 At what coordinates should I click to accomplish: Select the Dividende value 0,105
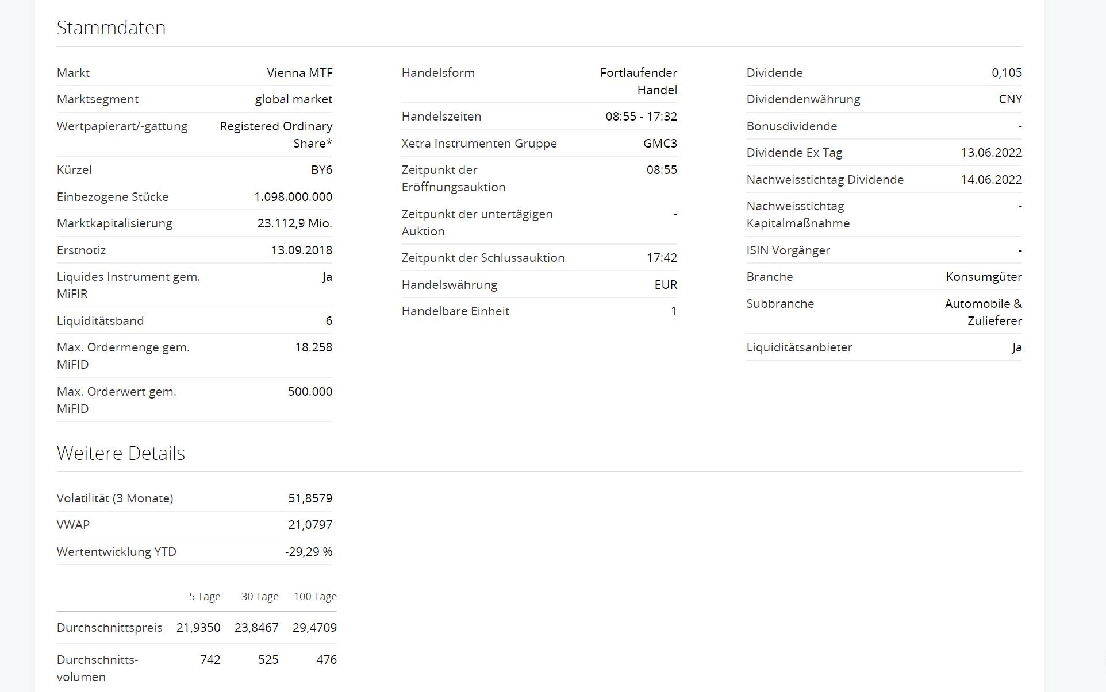coord(1007,73)
